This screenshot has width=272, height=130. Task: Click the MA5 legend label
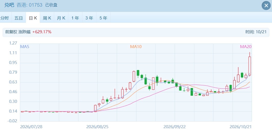click(25, 47)
